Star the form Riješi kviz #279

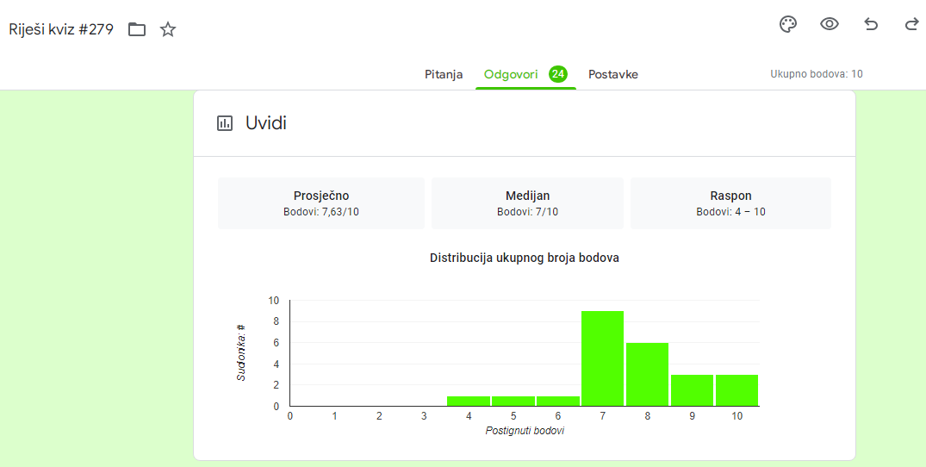point(168,29)
